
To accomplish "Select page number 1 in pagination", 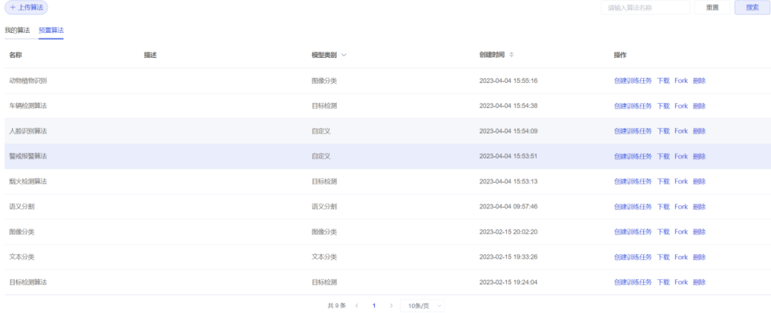I will [x=373, y=306].
